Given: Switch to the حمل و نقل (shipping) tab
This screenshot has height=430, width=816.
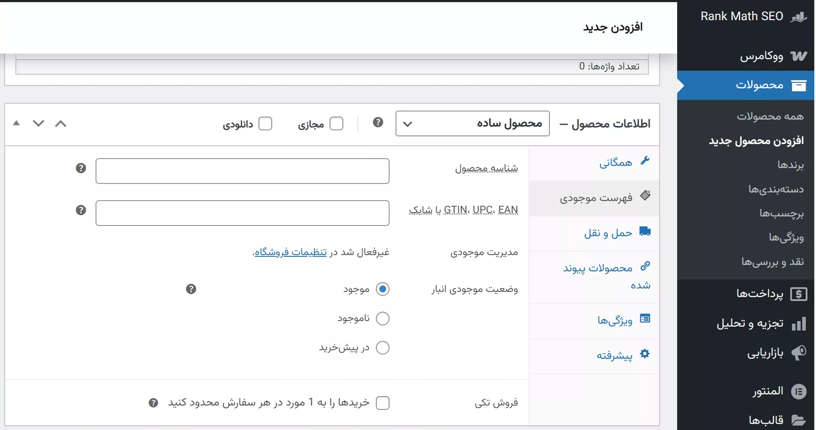Looking at the screenshot, I should [608, 233].
